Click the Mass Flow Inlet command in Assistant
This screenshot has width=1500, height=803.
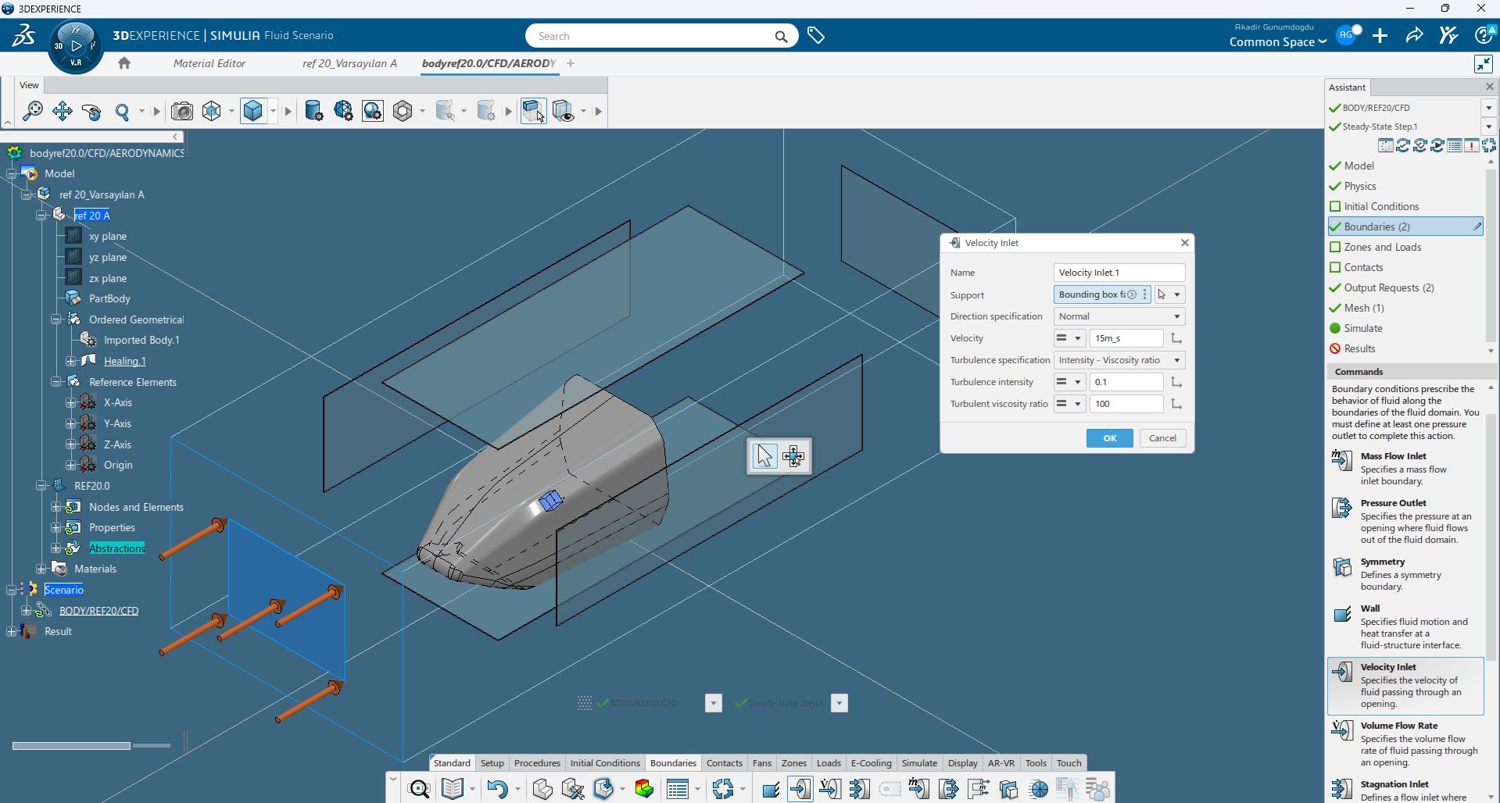click(1405, 469)
